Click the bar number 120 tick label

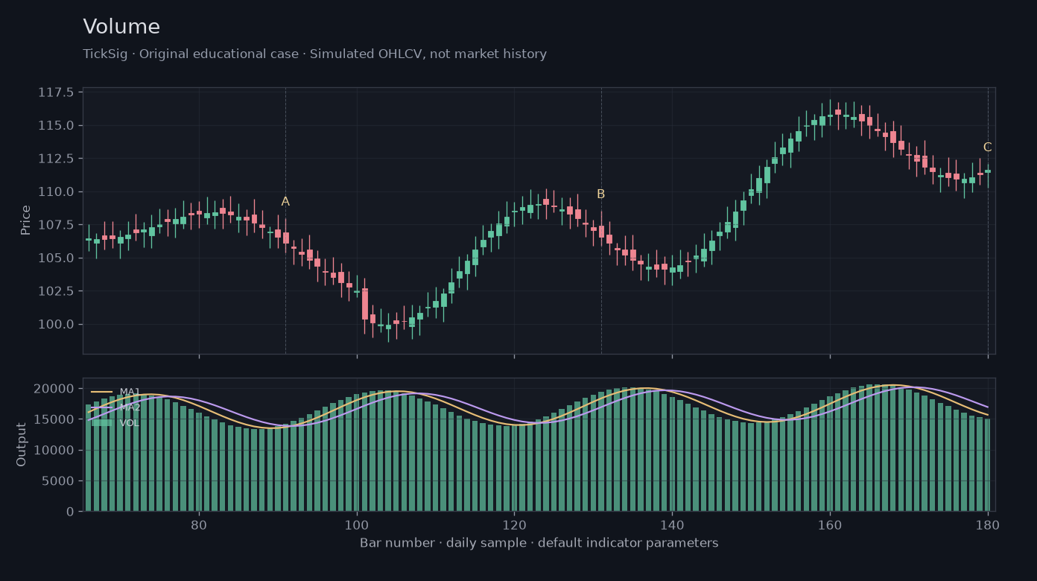coord(514,524)
